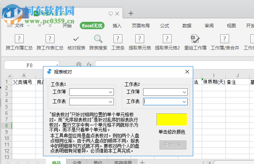Screen dimensions: 254x164
Task: Click the F8 Name Box field
Action: (30, 65)
